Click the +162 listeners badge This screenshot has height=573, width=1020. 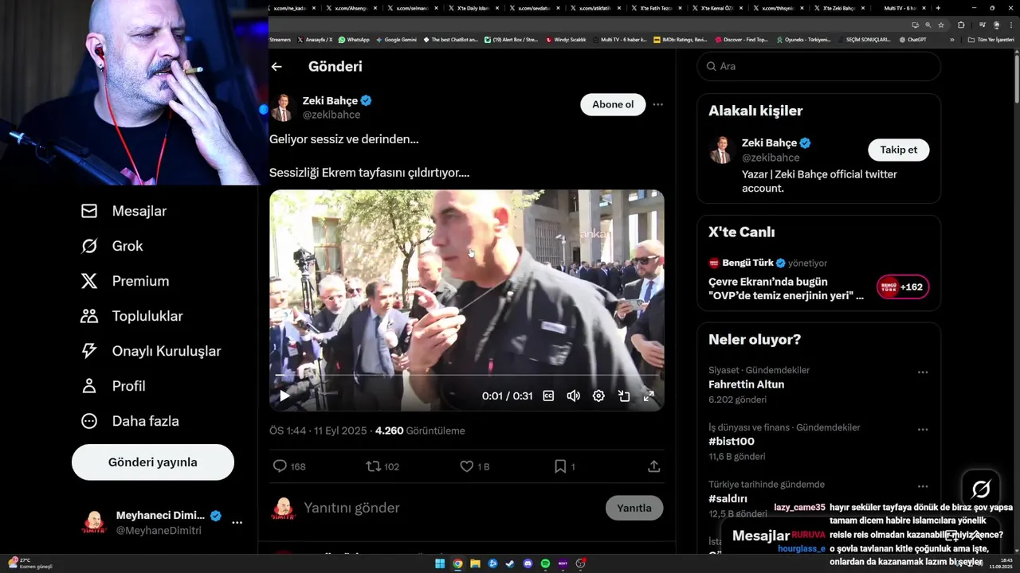point(903,287)
